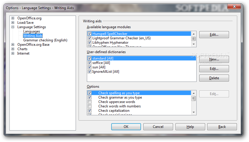249x142 pixels.
Task: Toggle the Check capitalization checkbox
Action: point(89,111)
